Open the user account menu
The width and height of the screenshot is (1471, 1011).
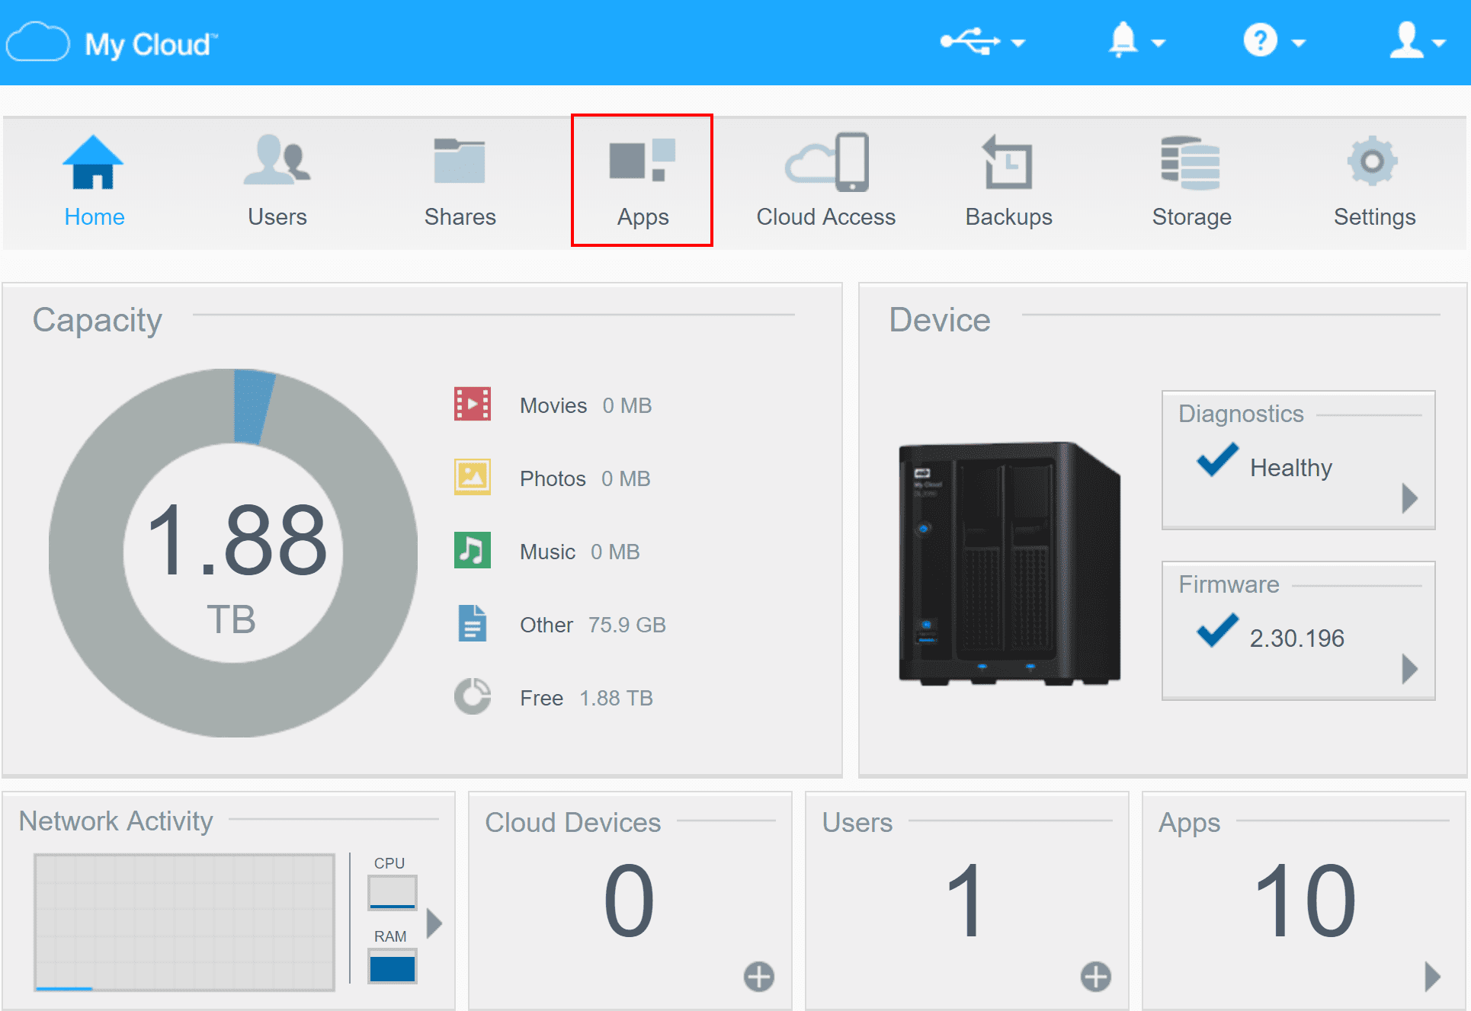click(x=1416, y=41)
